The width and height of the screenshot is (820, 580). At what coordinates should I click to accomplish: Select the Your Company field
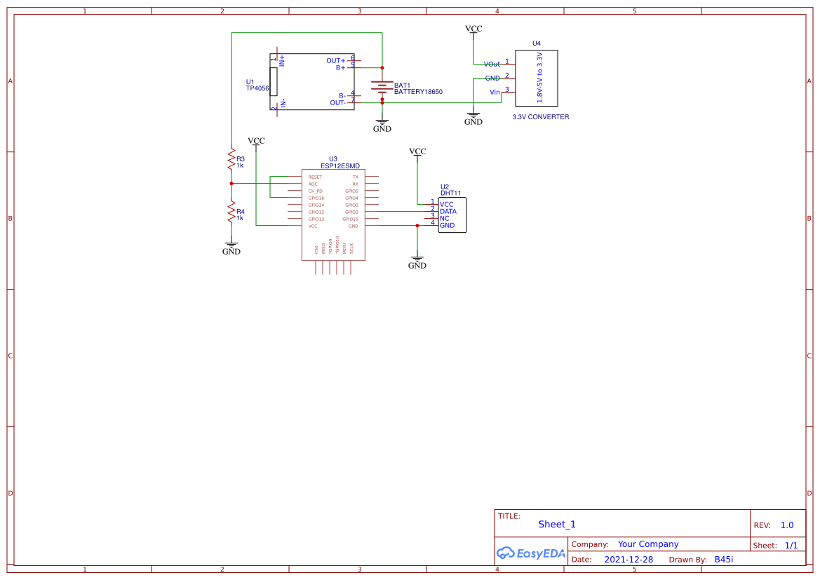(648, 544)
